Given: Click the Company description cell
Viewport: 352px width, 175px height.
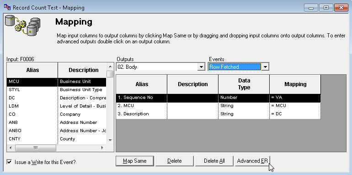Looking at the screenshot, I should (x=82, y=114).
